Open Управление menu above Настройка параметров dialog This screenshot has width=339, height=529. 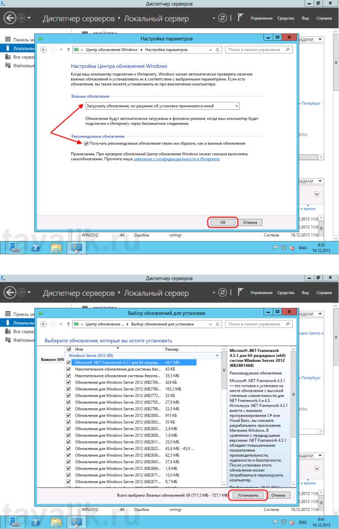261,18
